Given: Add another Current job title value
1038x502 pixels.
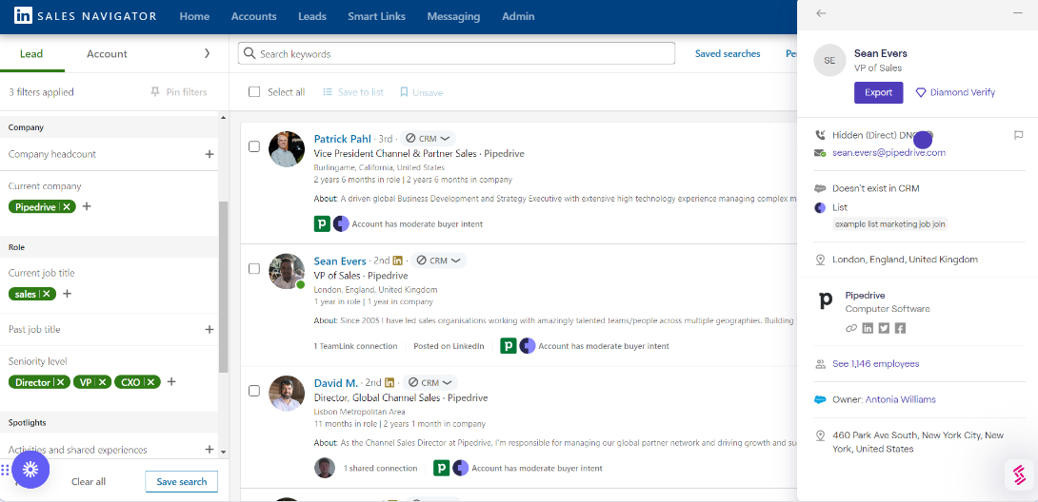Looking at the screenshot, I should click(x=67, y=294).
